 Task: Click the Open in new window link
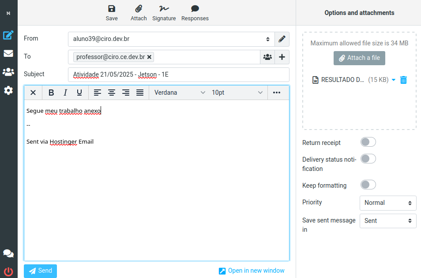pyautogui.click(x=252, y=271)
